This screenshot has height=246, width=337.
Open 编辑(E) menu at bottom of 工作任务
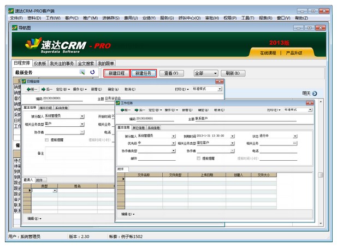point(128,214)
